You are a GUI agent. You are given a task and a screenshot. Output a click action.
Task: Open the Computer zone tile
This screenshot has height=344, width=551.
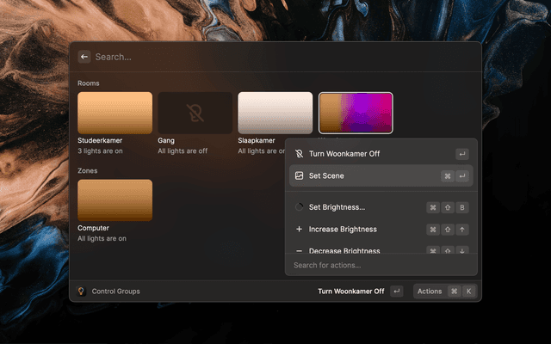[x=115, y=200]
